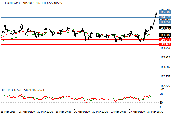Select the black 184.200 pivot label
The height and width of the screenshot is (115, 172).
tap(165, 35)
